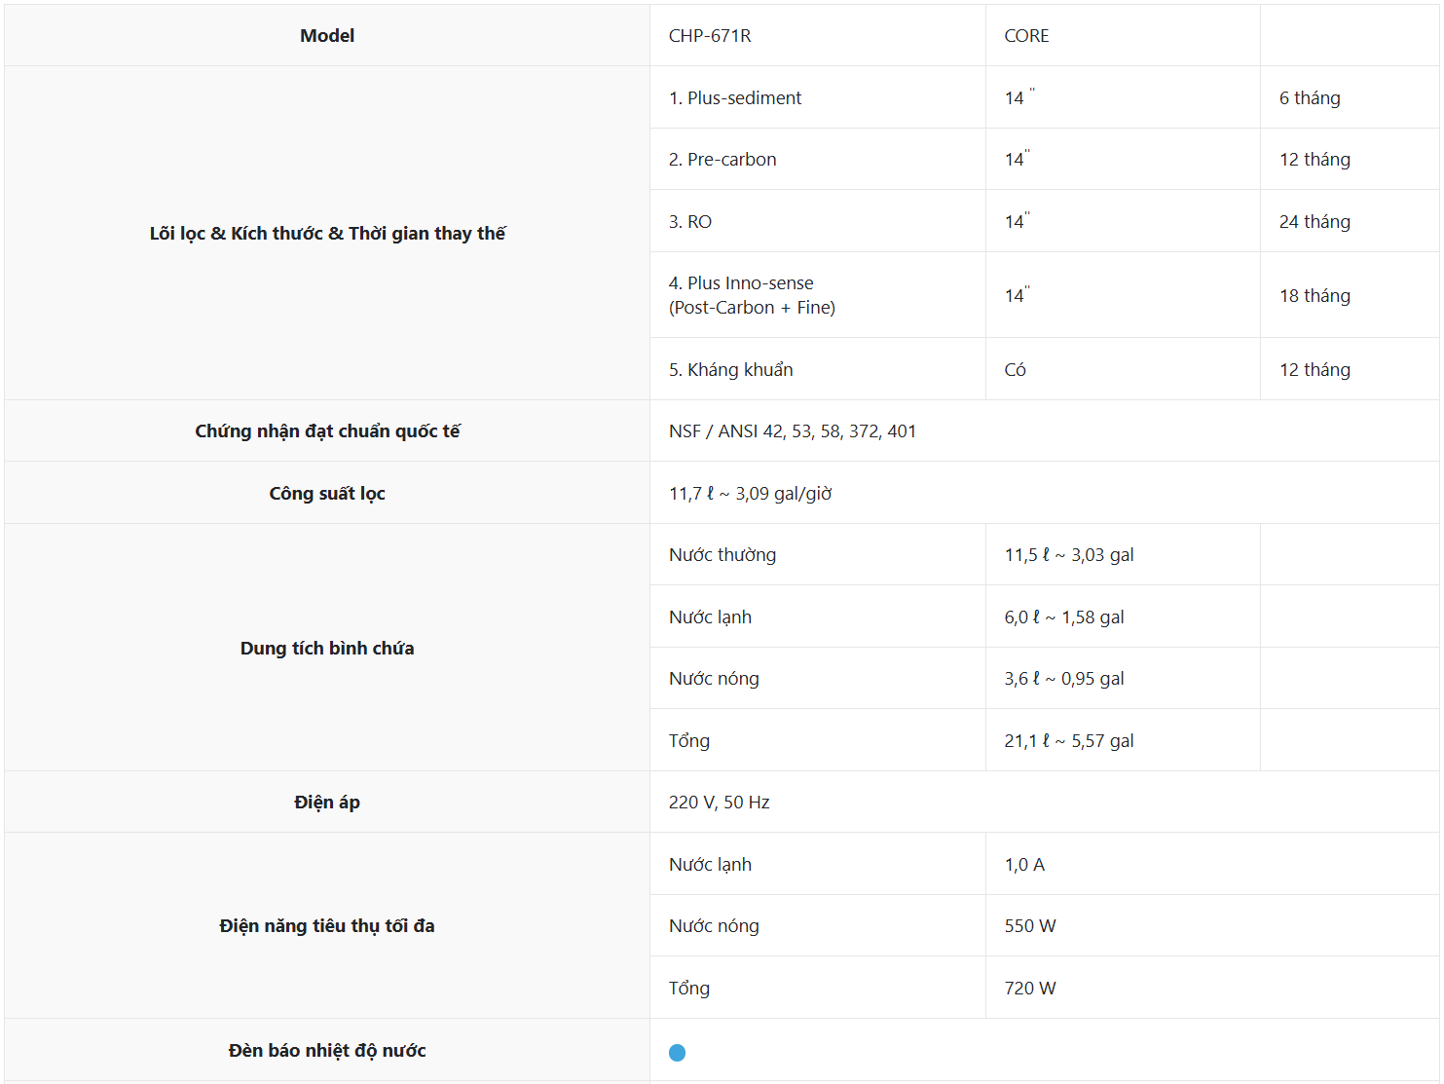
Task: Select the Kháng khuẩn filter entry
Action: click(x=731, y=370)
